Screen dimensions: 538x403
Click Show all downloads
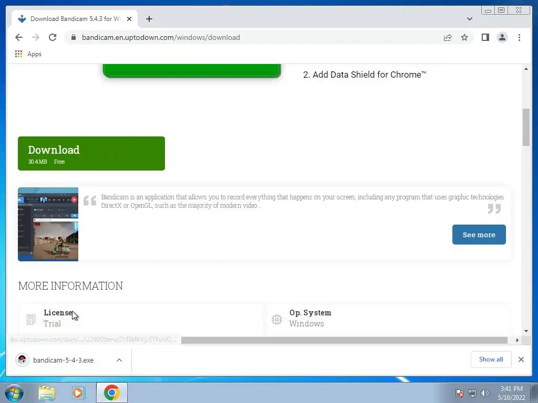[491, 359]
